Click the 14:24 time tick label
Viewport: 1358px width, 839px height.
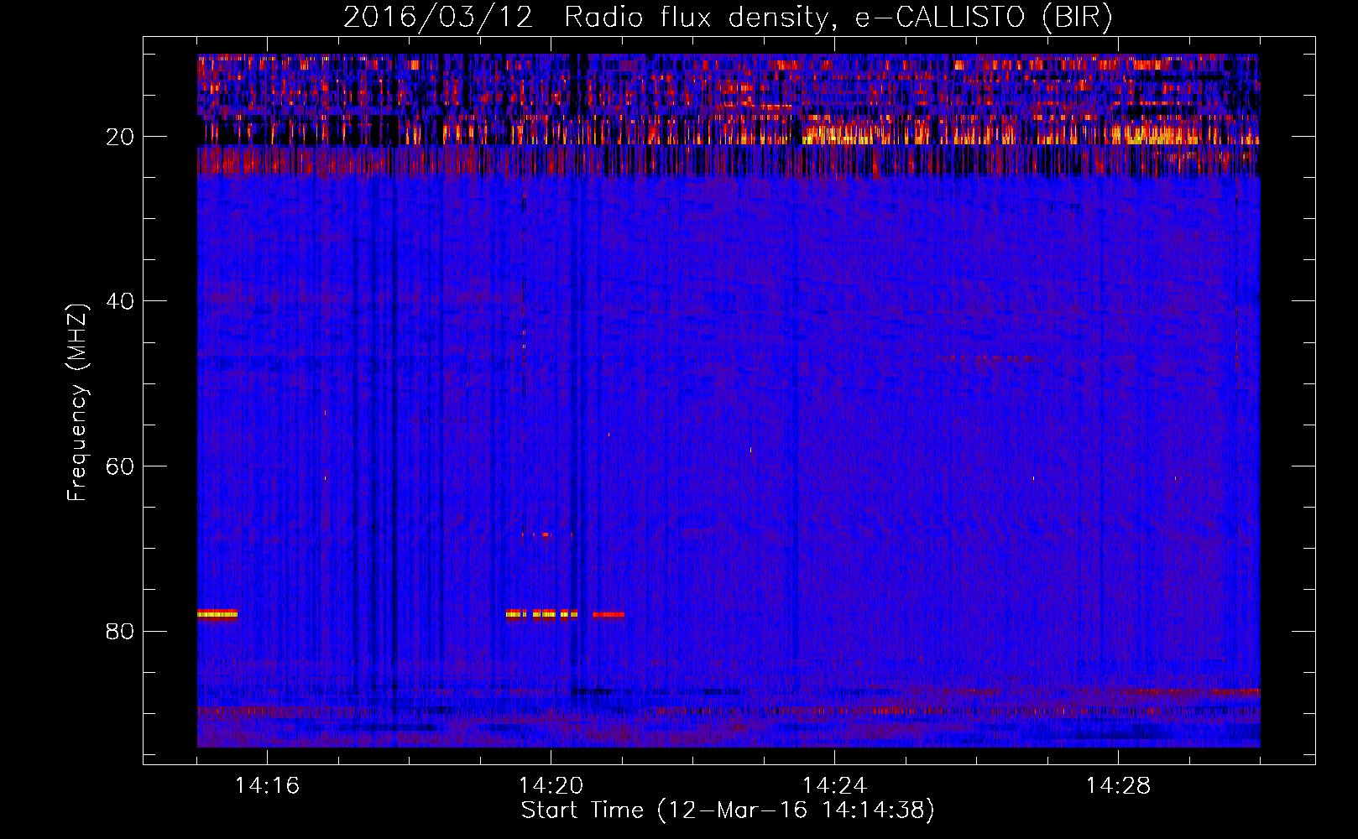(834, 786)
